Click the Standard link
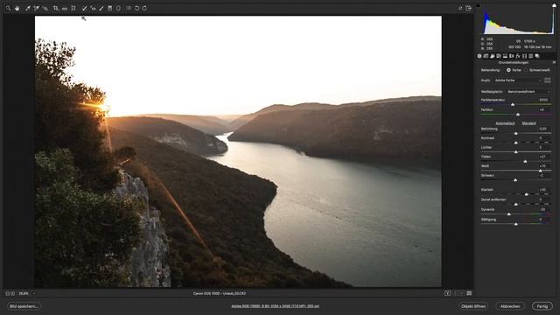560x315 pixels. tap(528, 123)
